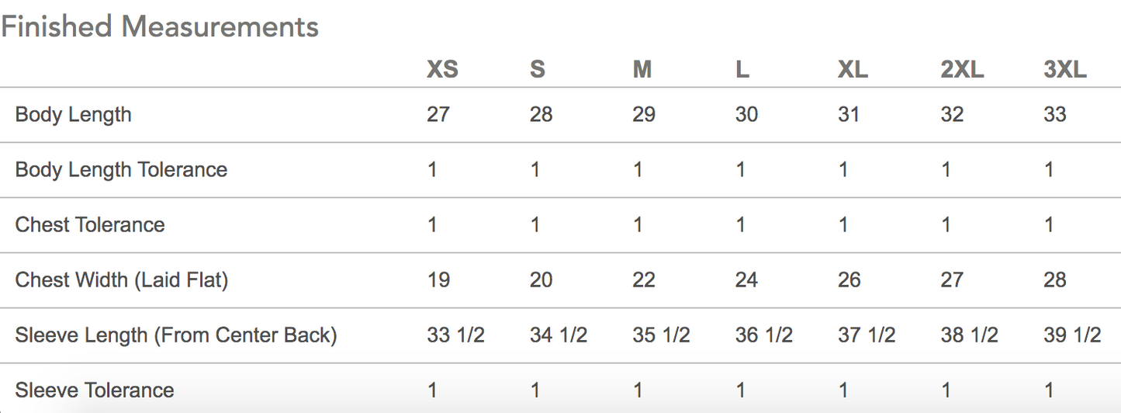Click the M size column header

[642, 70]
